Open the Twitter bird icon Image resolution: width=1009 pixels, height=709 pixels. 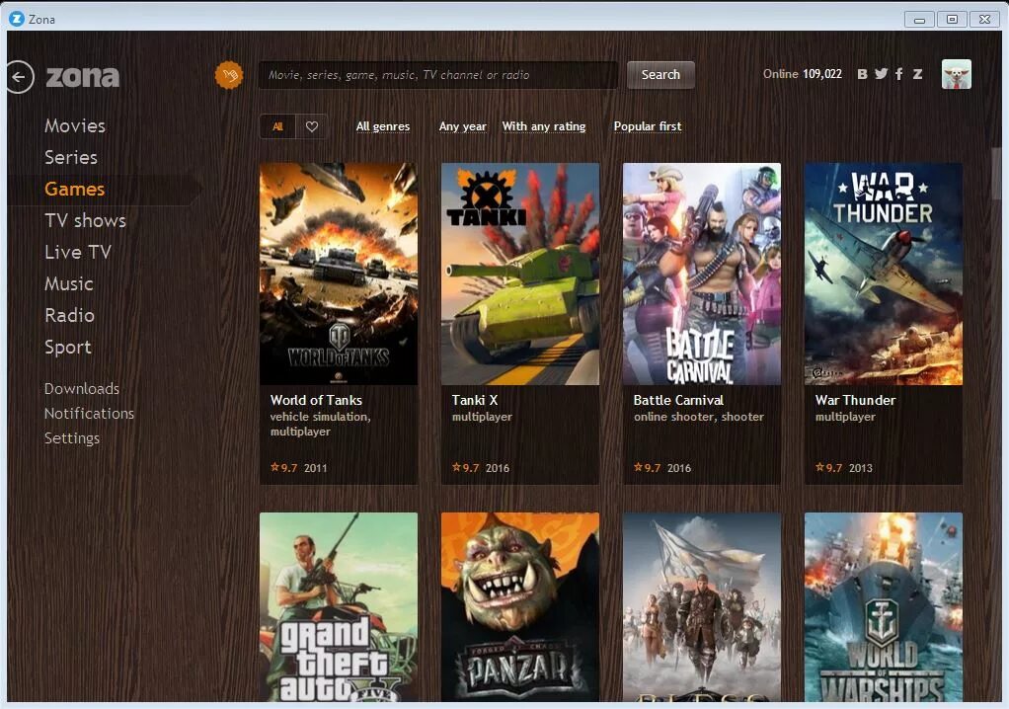point(881,74)
